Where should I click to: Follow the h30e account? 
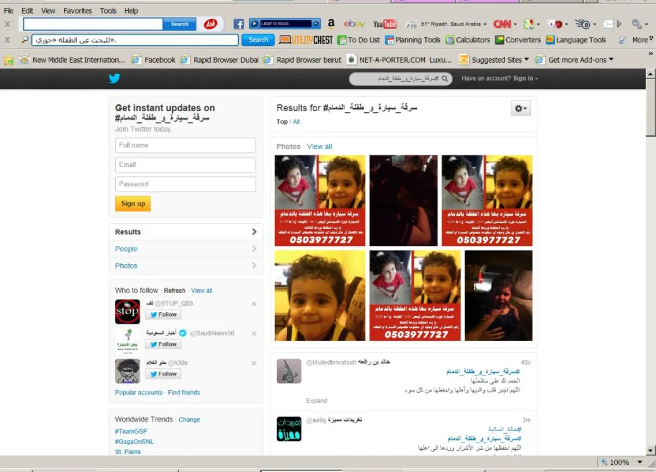pyautogui.click(x=163, y=374)
